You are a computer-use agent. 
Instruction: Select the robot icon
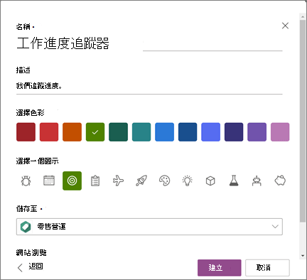[x=257, y=181]
